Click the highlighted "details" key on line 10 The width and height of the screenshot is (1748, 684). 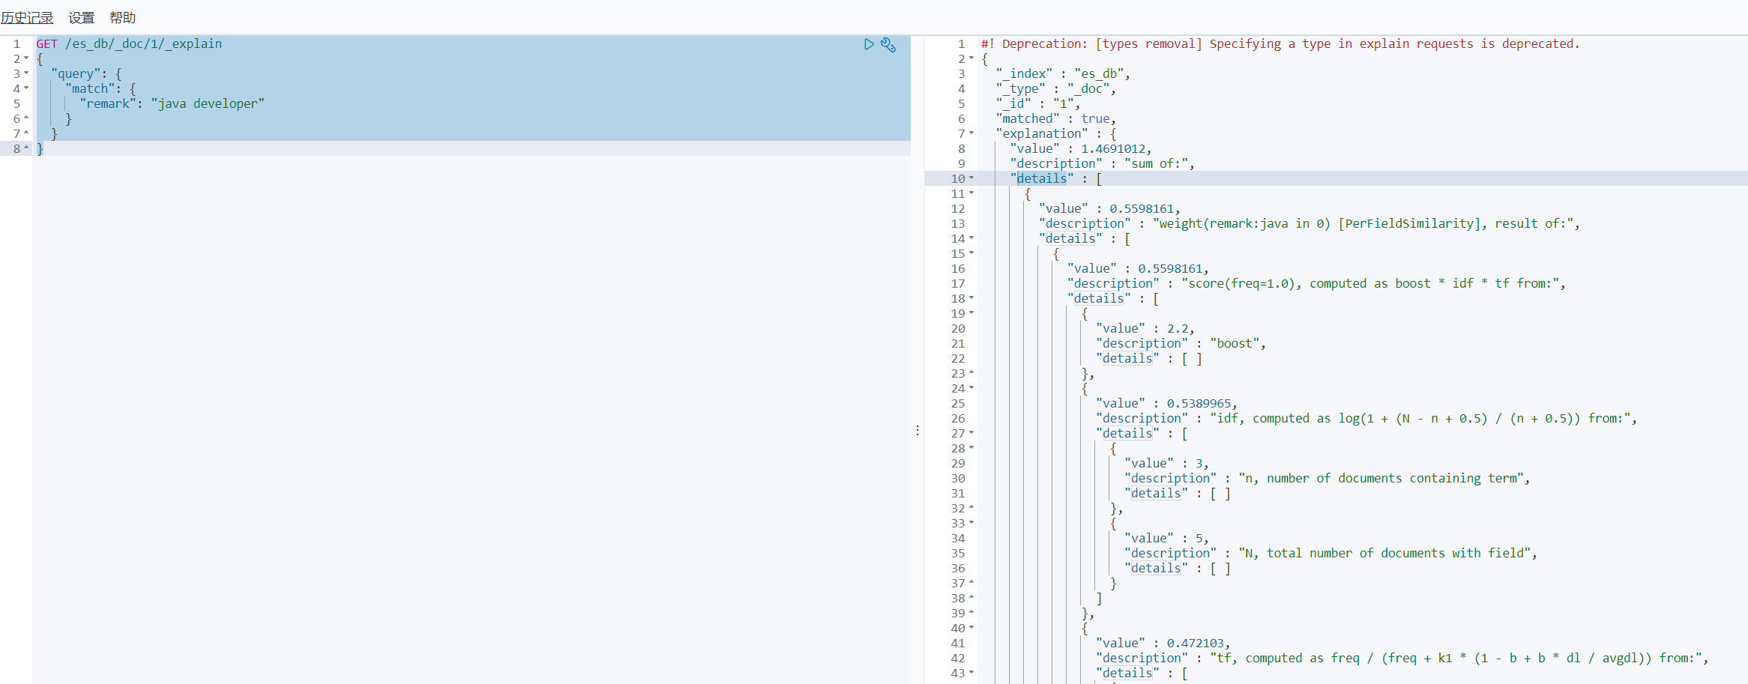[1042, 179]
